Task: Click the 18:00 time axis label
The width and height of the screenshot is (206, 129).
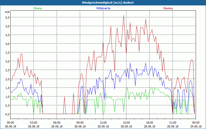Action: pos(149,123)
